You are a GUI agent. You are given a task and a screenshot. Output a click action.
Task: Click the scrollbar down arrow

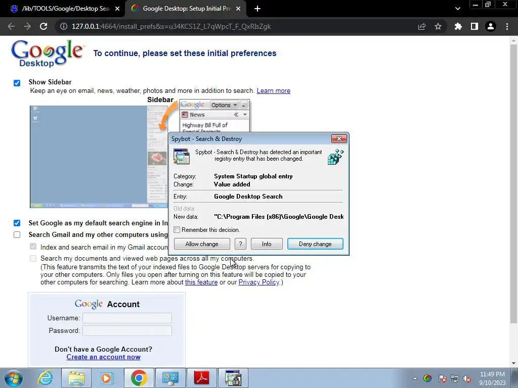tap(514, 363)
